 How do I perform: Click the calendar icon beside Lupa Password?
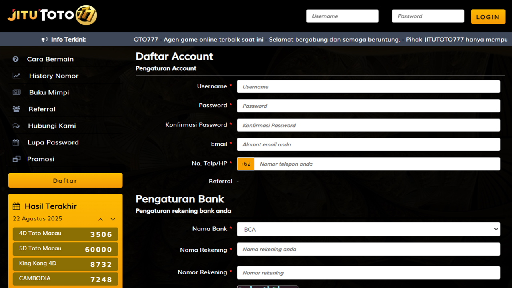pos(16,142)
